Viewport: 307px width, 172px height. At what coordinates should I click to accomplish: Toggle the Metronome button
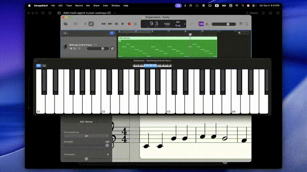point(207,24)
